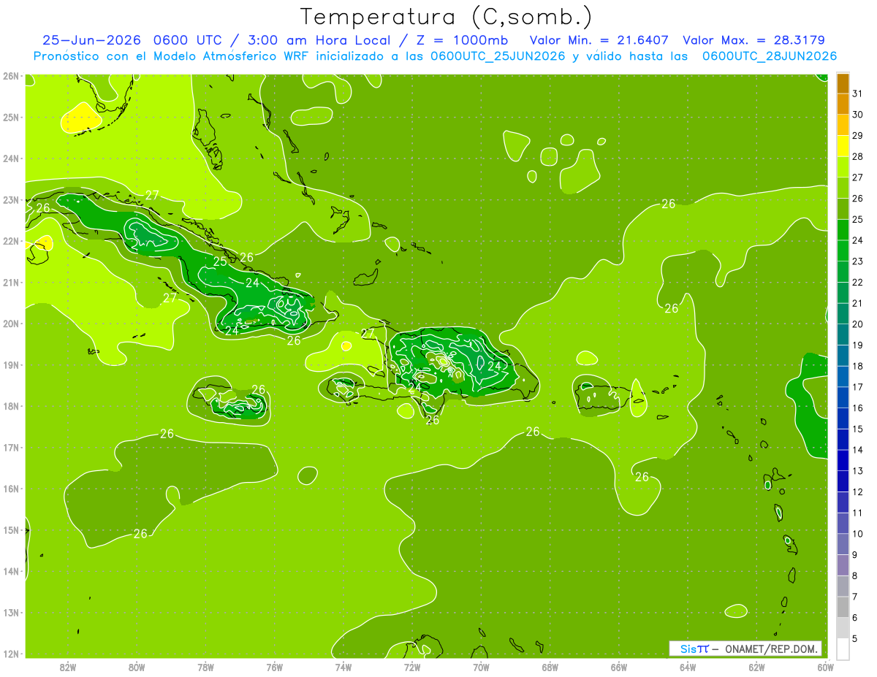Select the 'Valor Min. = 21.6407' readout
This screenshot has width=877, height=677.
point(599,40)
